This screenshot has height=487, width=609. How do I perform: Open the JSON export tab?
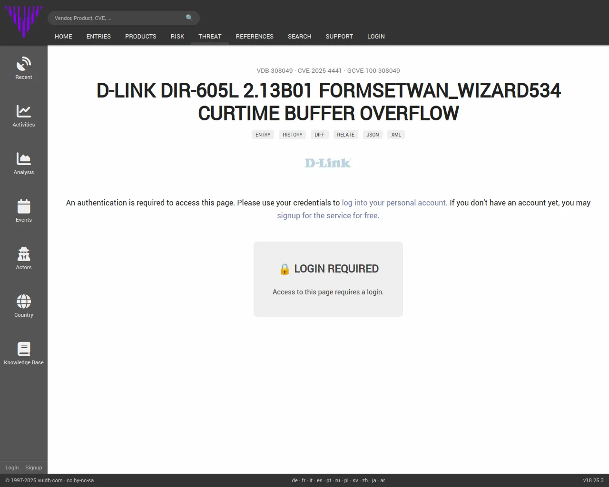tap(373, 135)
